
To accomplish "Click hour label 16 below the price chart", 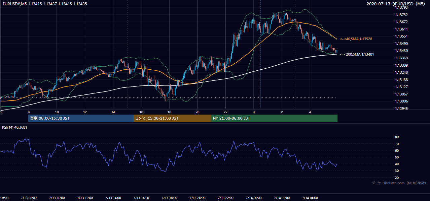I will [x=141, y=112].
